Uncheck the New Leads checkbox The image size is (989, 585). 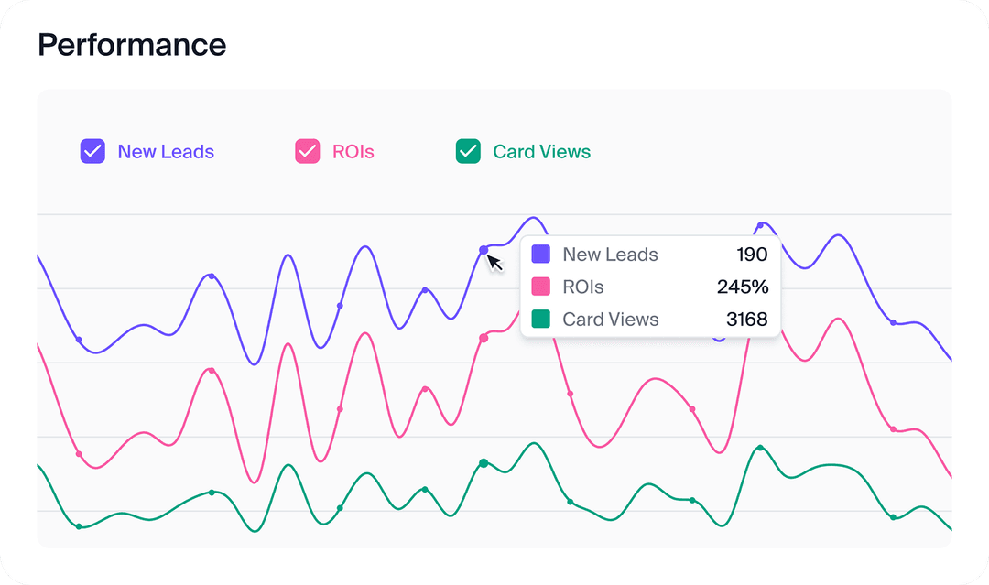(92, 151)
